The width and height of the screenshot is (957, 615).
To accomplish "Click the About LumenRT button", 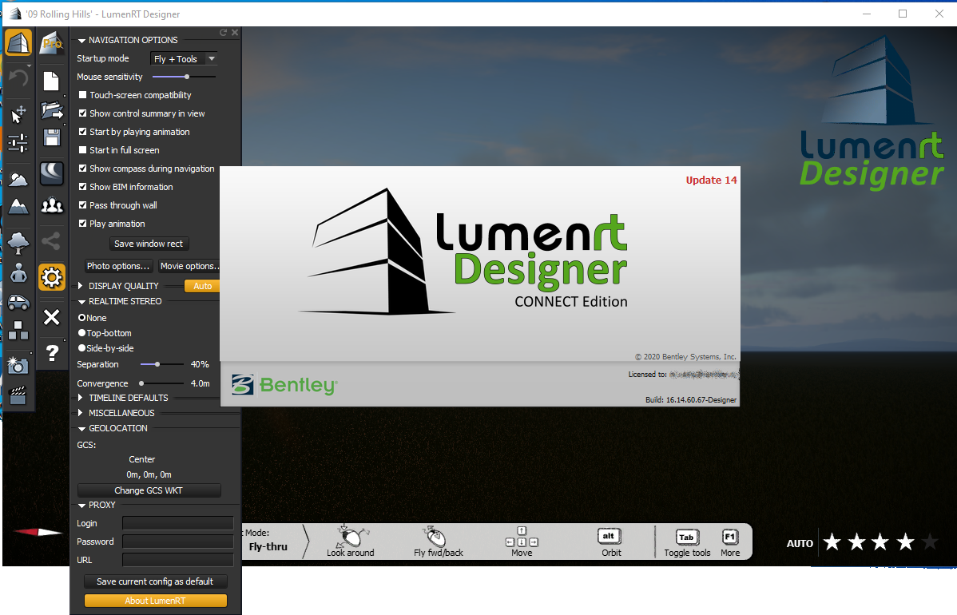I will pyautogui.click(x=155, y=601).
